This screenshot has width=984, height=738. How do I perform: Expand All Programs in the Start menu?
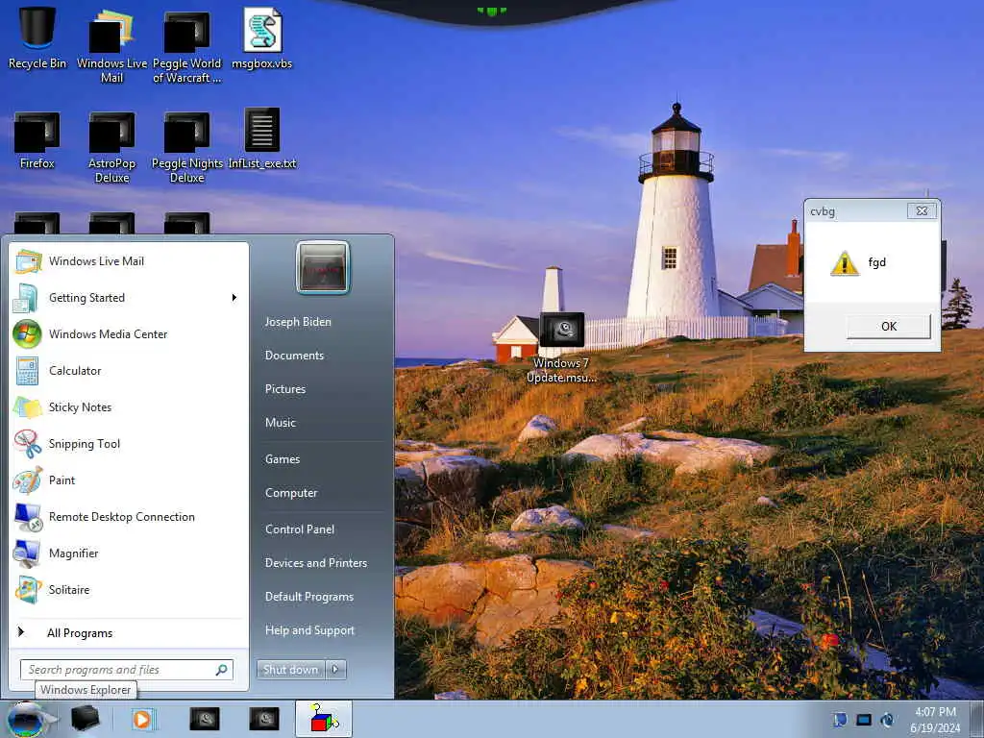[x=129, y=632]
